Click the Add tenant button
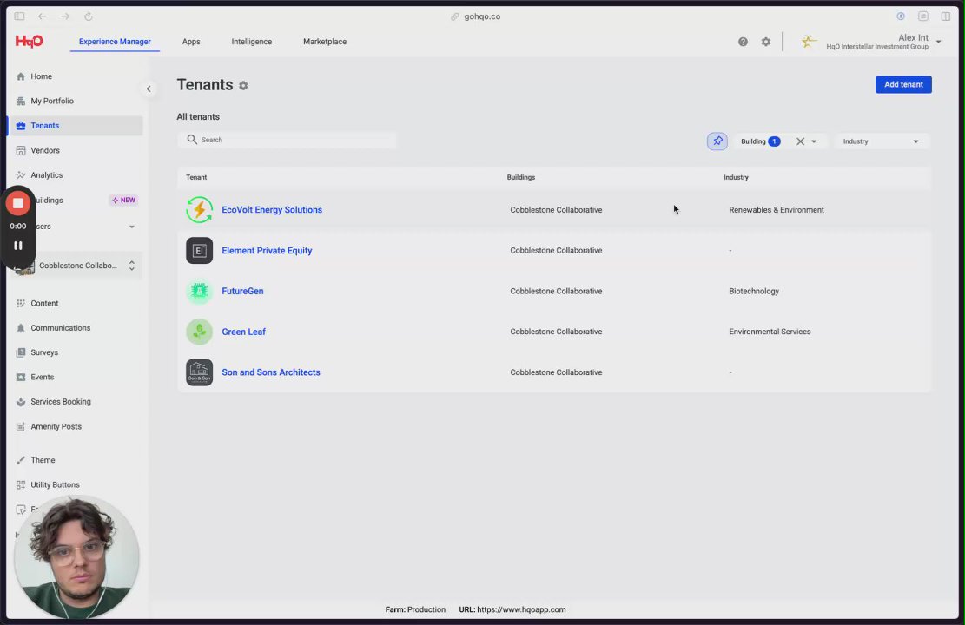The width and height of the screenshot is (965, 625). pyautogui.click(x=903, y=84)
